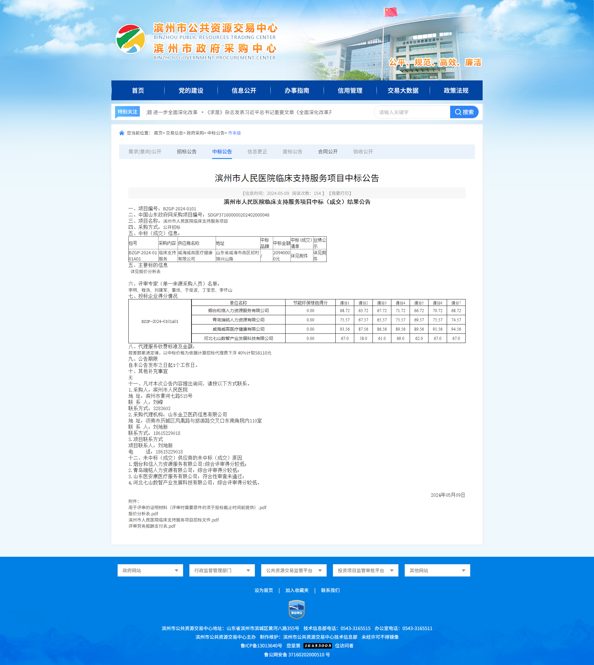The width and height of the screenshot is (594, 665).
Task: Open the 报价分析表.pdf attachment
Action: click(143, 514)
